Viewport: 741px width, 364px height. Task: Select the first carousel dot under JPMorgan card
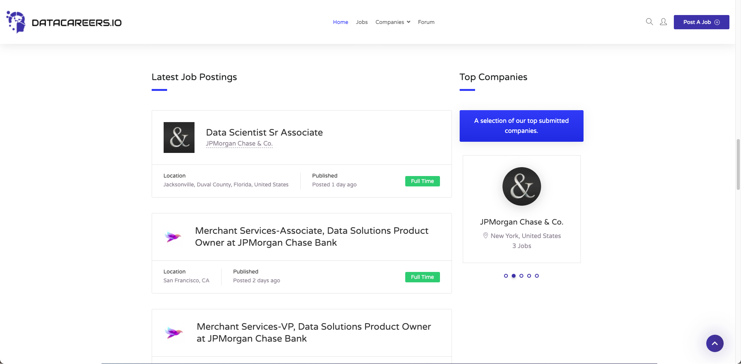506,276
